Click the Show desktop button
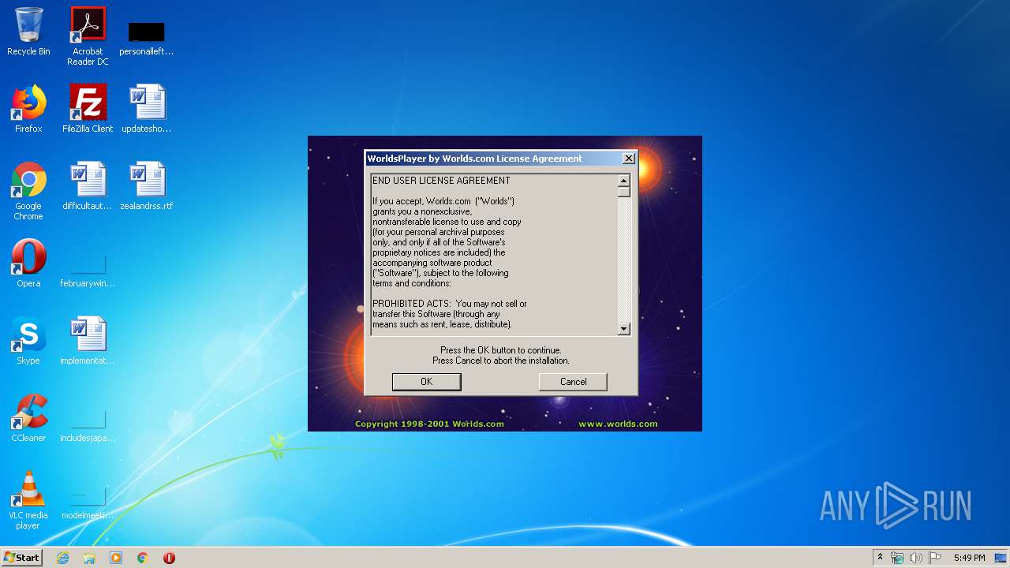The image size is (1010, 568). 1002,558
